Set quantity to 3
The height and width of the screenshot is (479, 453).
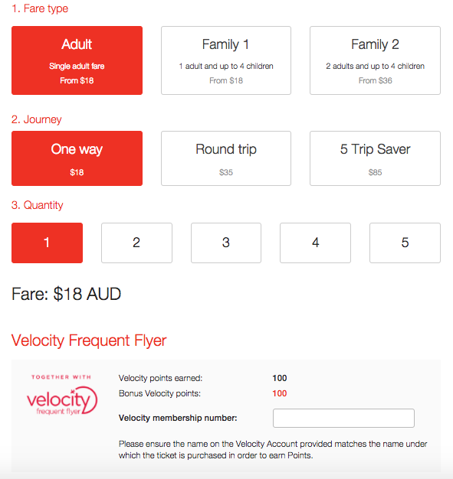pos(226,243)
